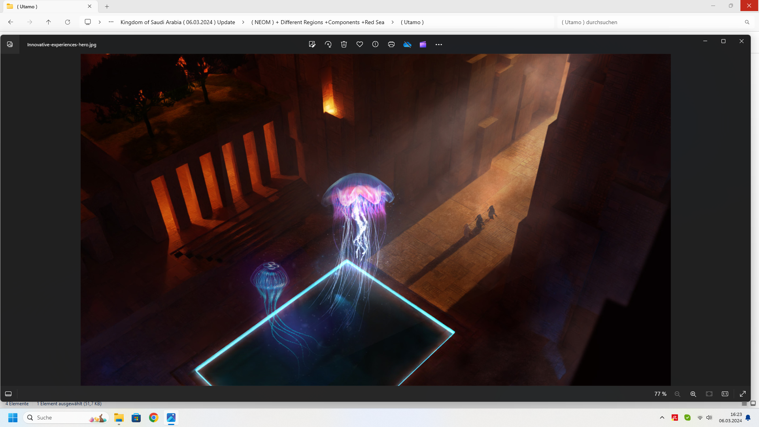Rotate the image with the rotate icon
Image resolution: width=759 pixels, height=427 pixels.
(x=328, y=44)
